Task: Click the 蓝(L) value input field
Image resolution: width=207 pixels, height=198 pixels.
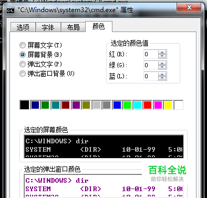Action: coord(151,76)
